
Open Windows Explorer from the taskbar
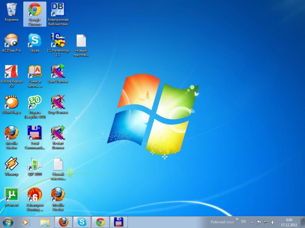[45, 222]
